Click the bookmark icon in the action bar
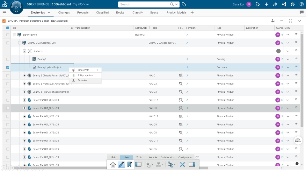The width and height of the screenshot is (306, 172). point(130,165)
